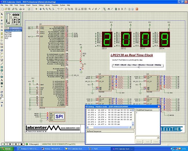Viewport: 188px width, 151px height.
Task: Open the Debug menu
Action: 41,5
